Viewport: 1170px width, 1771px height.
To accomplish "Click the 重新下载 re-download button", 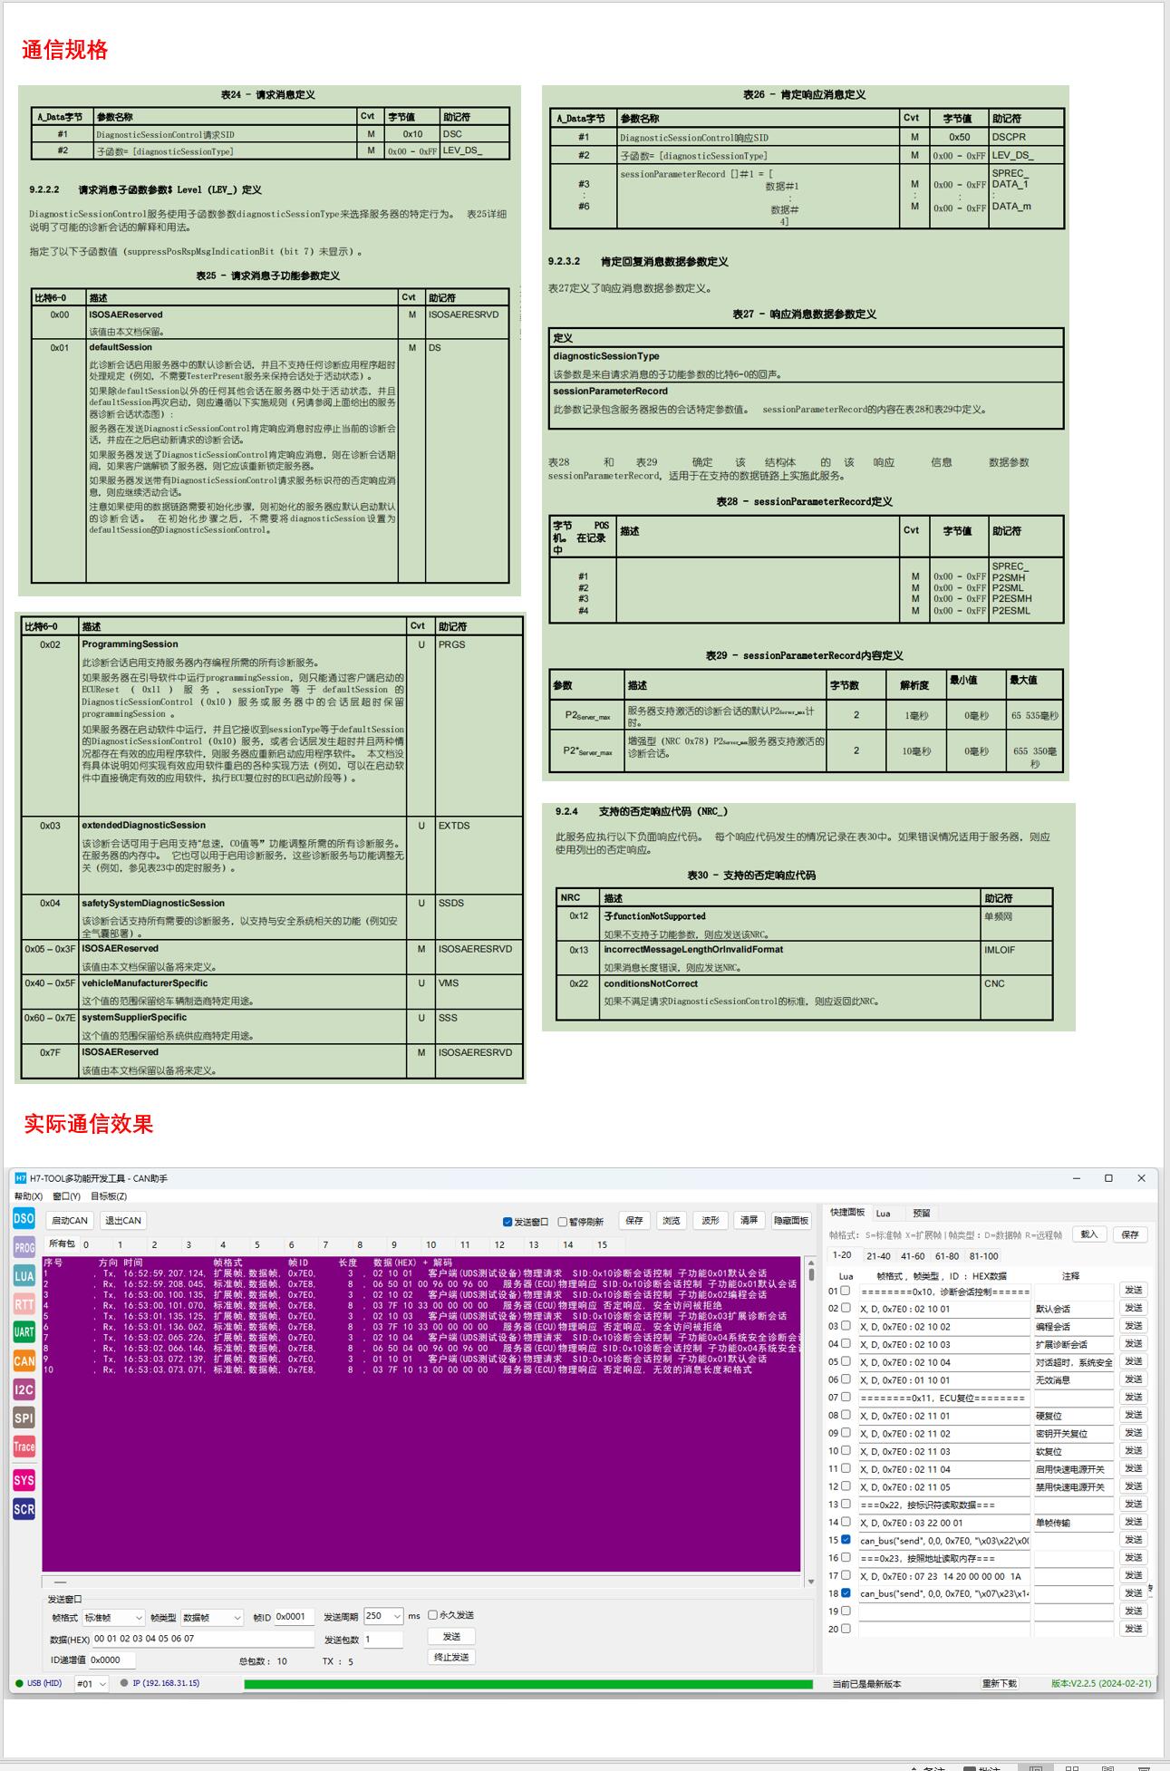I will 1000,1684.
